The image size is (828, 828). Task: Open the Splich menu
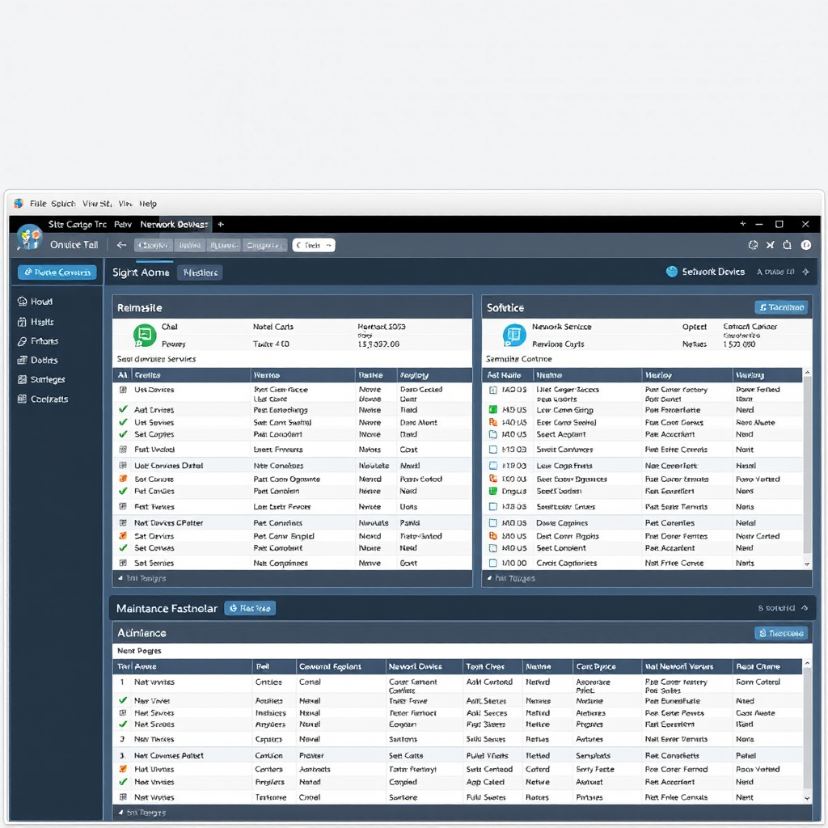click(x=63, y=203)
